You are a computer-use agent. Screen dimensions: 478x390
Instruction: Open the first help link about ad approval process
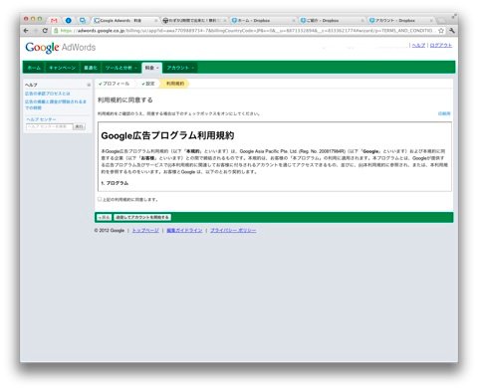click(x=48, y=94)
